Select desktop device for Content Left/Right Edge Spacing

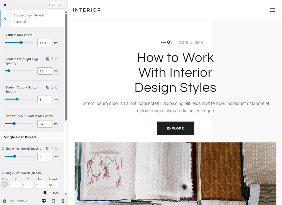48,59
